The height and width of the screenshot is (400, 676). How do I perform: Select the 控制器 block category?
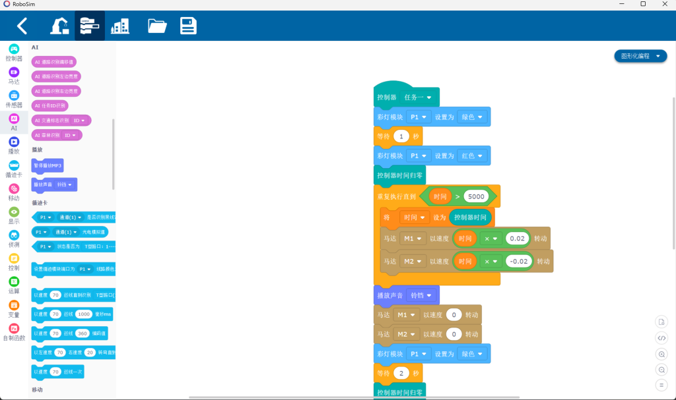pos(14,53)
